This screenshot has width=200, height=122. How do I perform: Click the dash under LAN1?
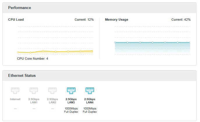(34, 109)
